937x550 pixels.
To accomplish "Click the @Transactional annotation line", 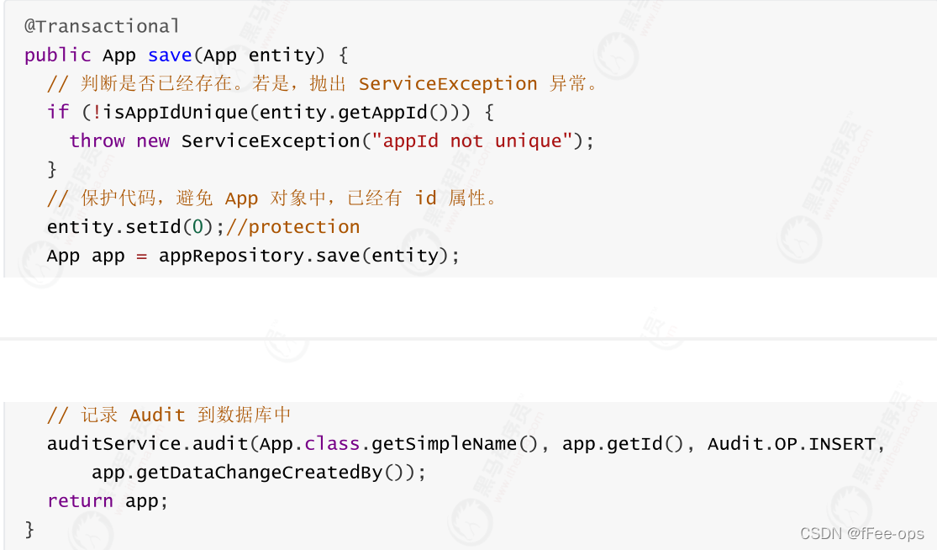I will pyautogui.click(x=102, y=26).
